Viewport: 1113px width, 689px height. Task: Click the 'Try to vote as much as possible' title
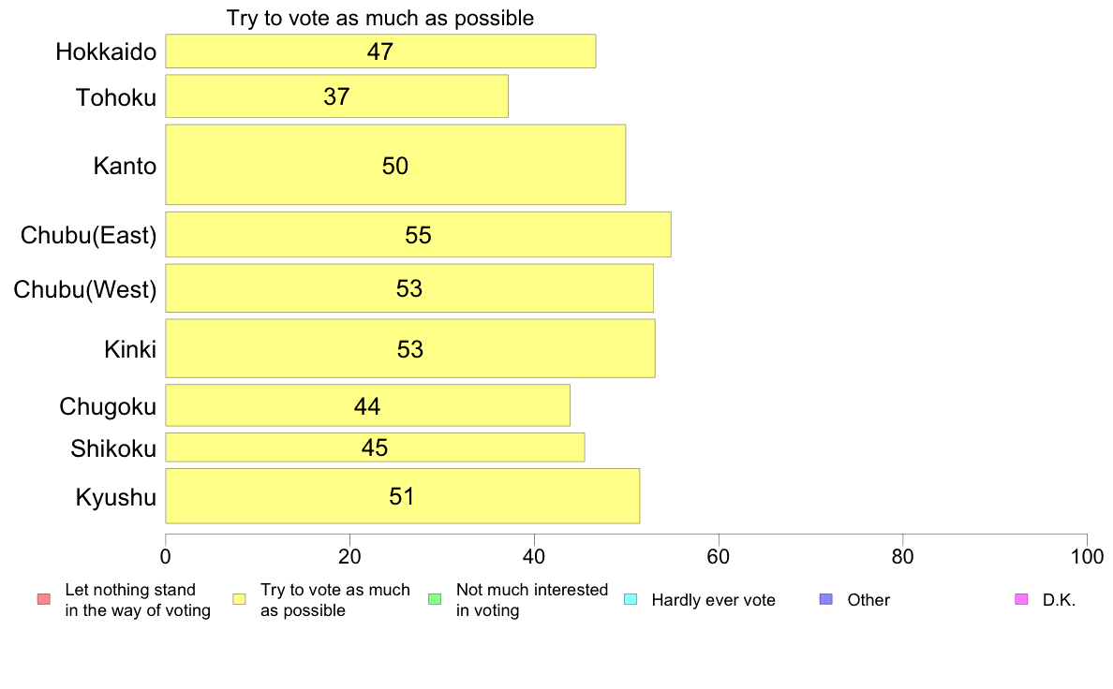click(379, 18)
